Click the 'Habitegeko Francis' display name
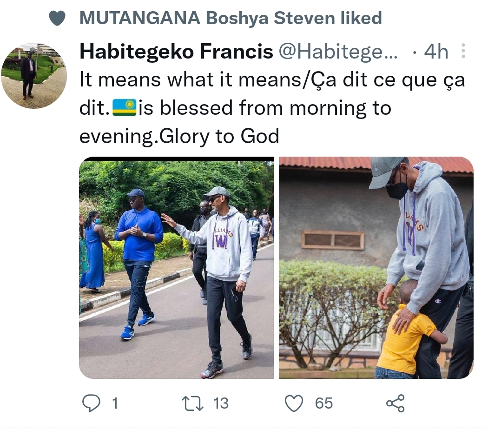 click(176, 52)
